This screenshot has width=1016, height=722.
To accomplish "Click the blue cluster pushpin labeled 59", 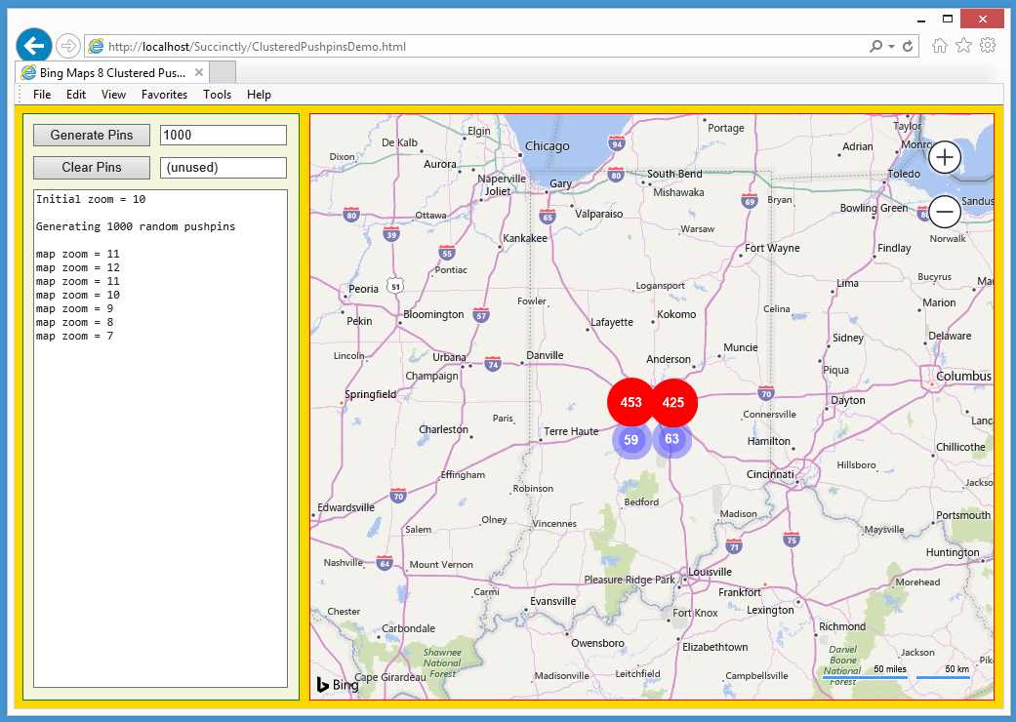I will 631,440.
